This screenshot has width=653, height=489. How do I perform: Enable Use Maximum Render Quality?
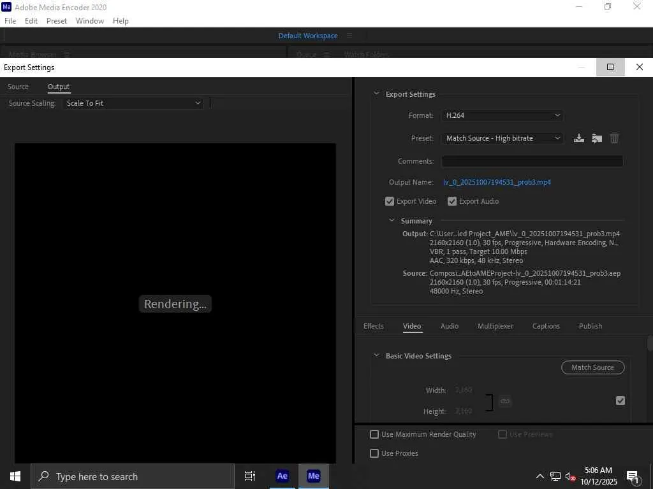point(374,434)
